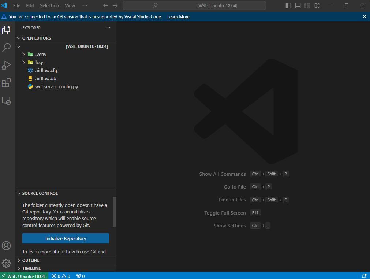Open forwarded ports indicator in status bar
This screenshot has height=279, width=370.
coord(81,276)
